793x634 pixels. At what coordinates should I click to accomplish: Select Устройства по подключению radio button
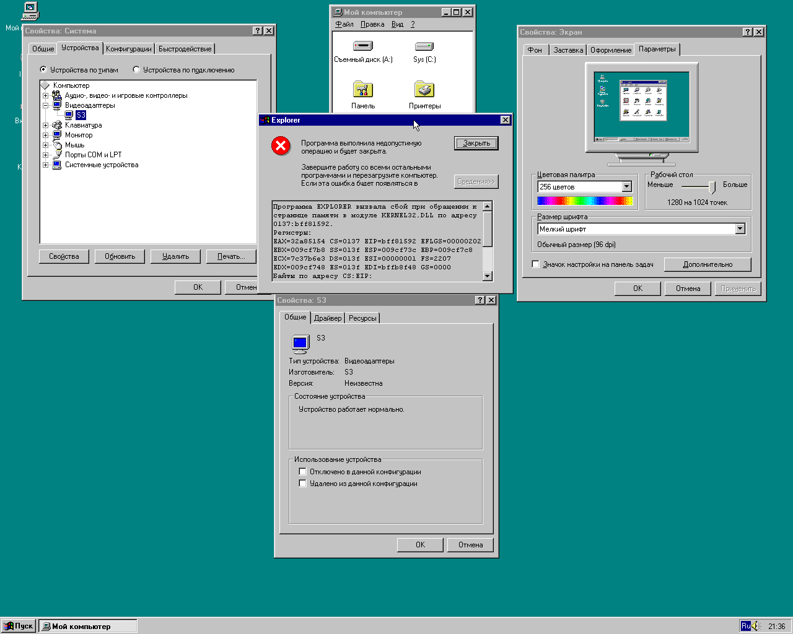pyautogui.click(x=136, y=69)
